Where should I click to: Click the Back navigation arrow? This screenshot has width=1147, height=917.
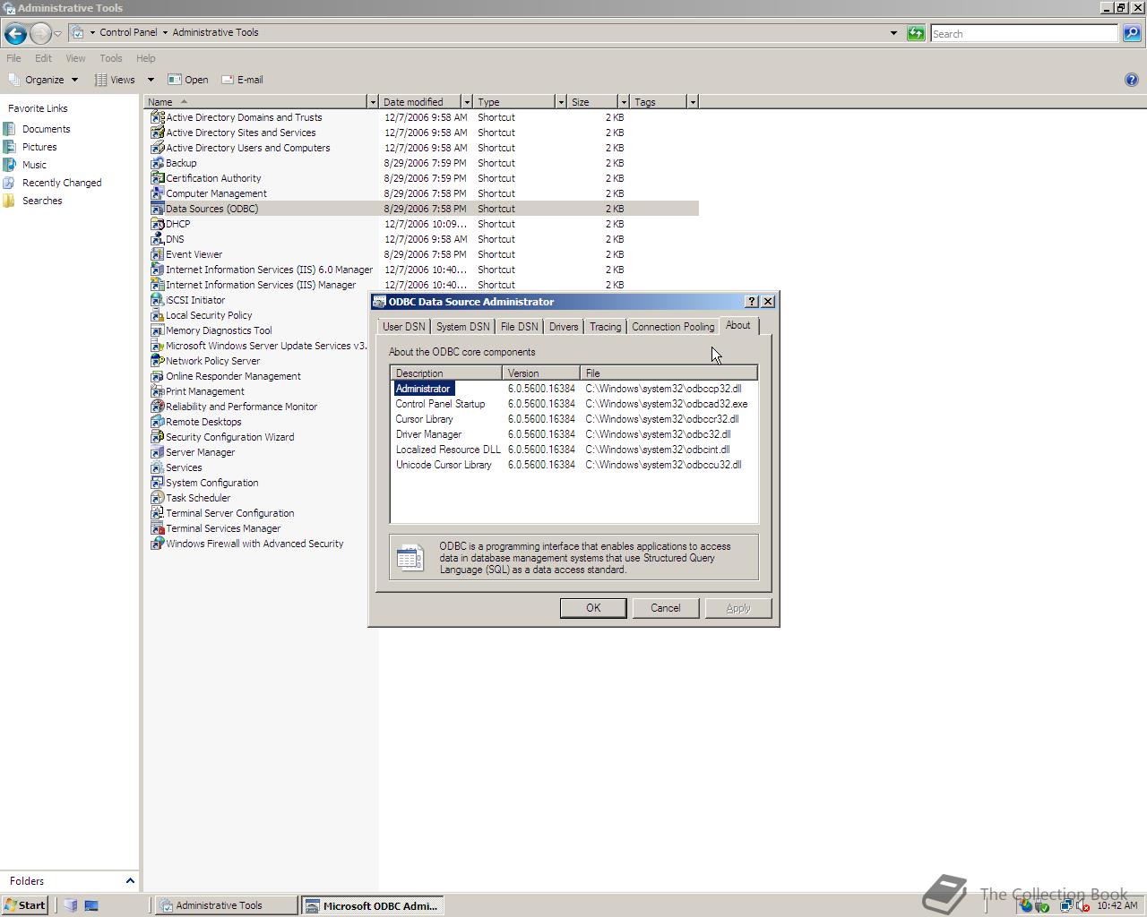15,33
